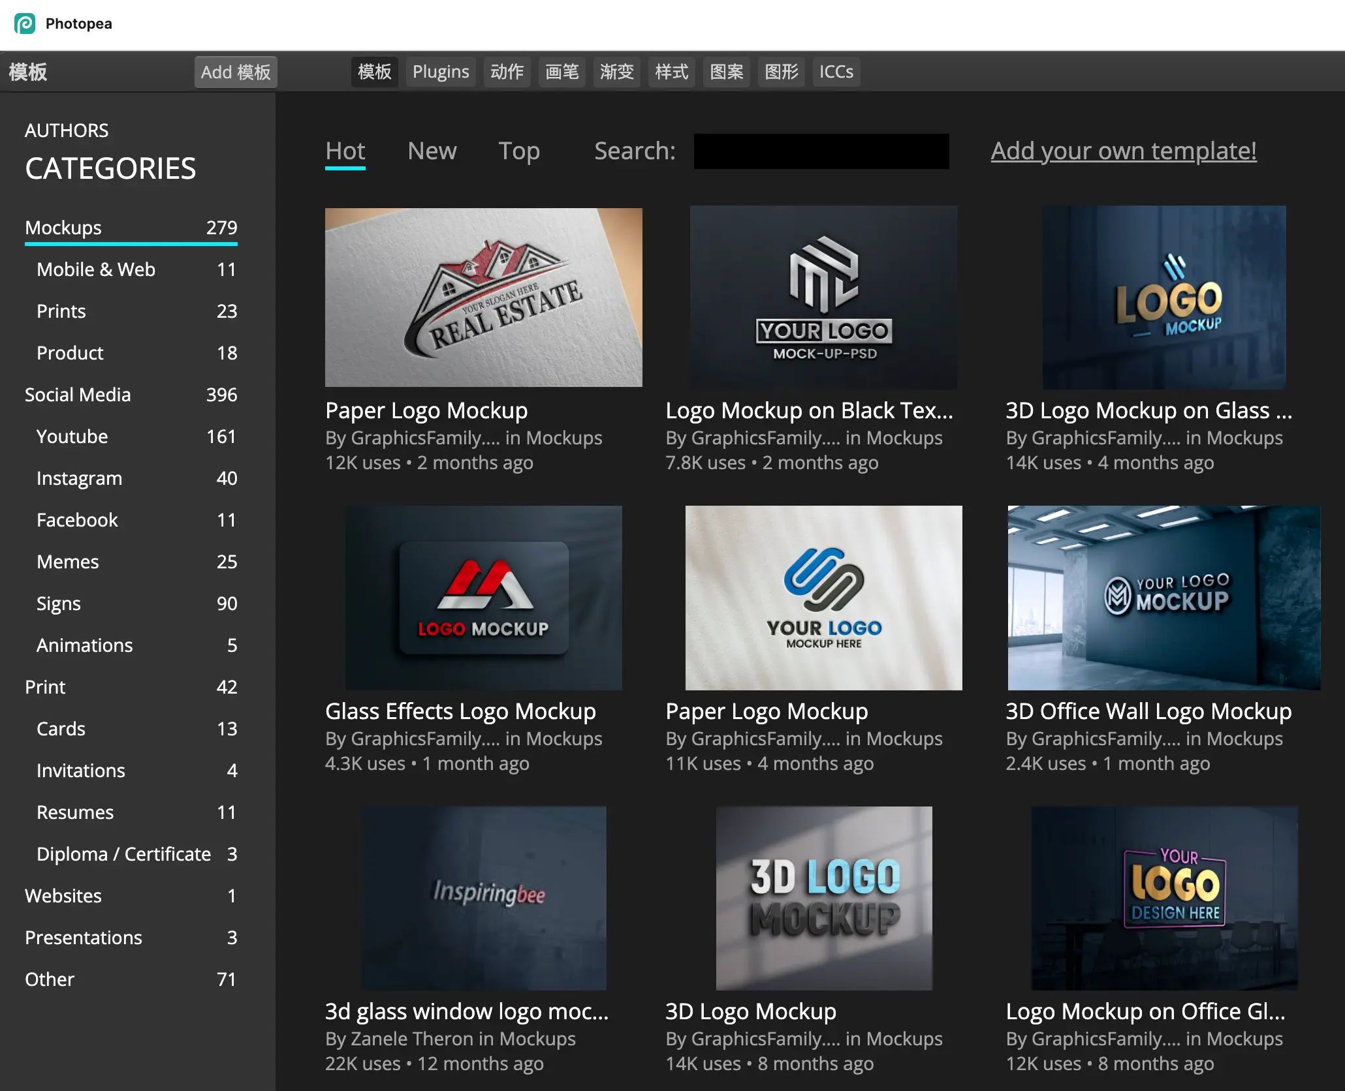This screenshot has height=1091, width=1345.
Task: Click the Add 模板 button
Action: point(236,72)
